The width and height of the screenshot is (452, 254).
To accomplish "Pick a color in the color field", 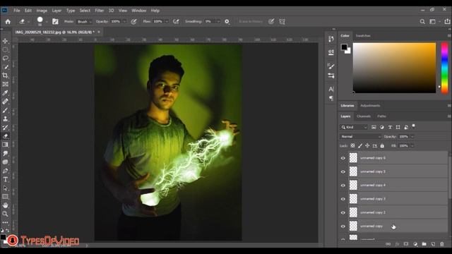I will (394, 68).
